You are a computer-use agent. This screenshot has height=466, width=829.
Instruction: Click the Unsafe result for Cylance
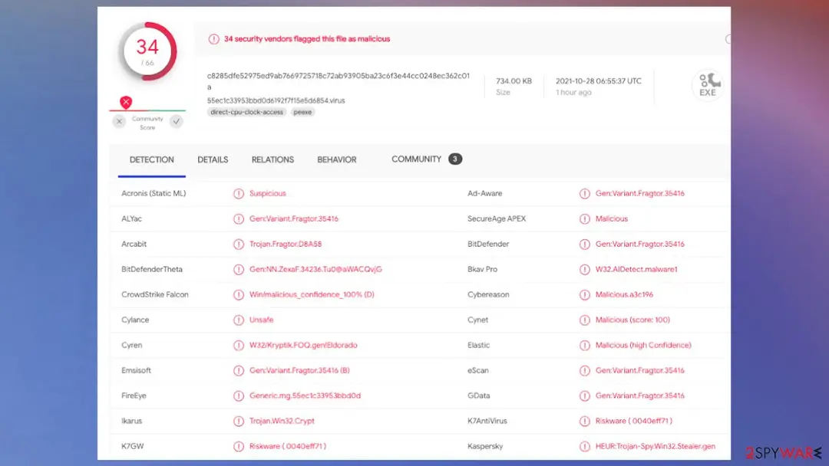pyautogui.click(x=261, y=320)
